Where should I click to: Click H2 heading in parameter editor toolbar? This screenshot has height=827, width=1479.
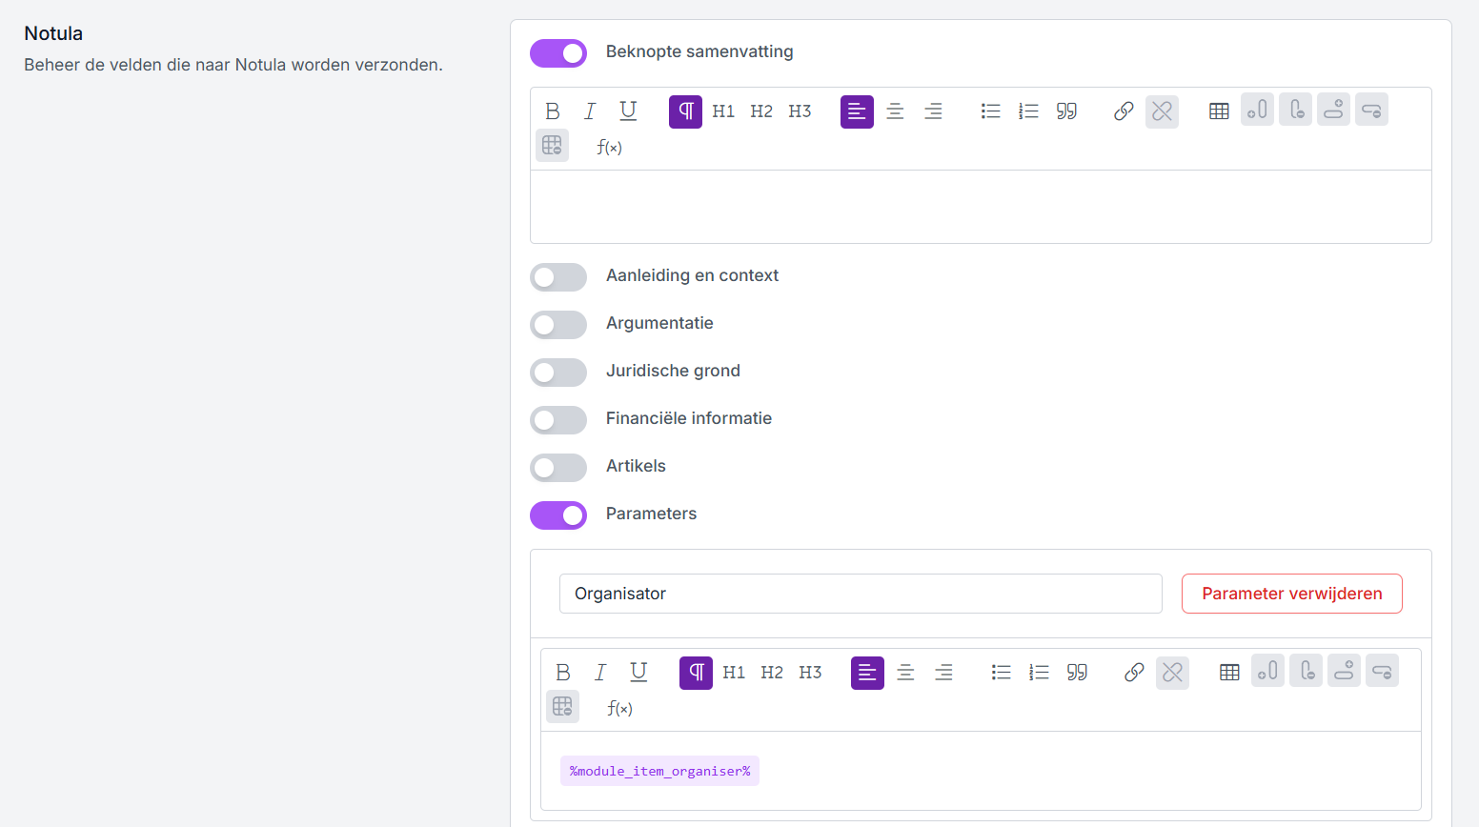pyautogui.click(x=772, y=673)
